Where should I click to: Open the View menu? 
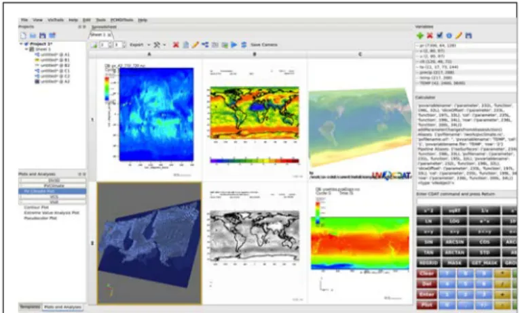(x=37, y=20)
